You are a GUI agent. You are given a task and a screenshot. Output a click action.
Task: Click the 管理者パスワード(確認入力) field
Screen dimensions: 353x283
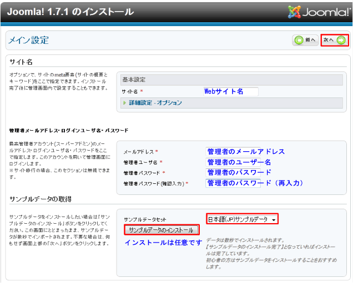pyautogui.click(x=233, y=183)
